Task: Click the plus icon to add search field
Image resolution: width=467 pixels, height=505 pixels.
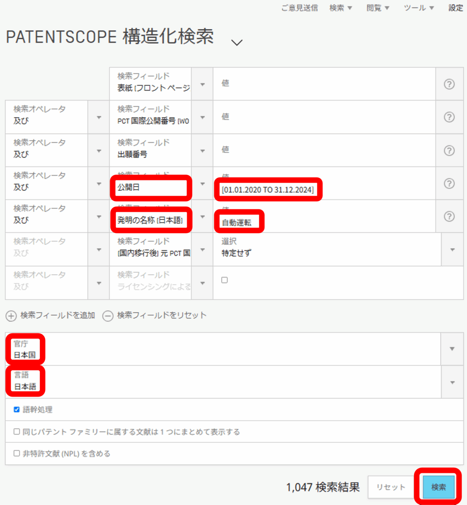Action: point(11,316)
